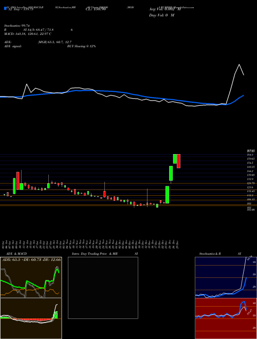Select the 'Stochastics: 99.74' value
The height and width of the screenshot is (339, 257).
16,26
